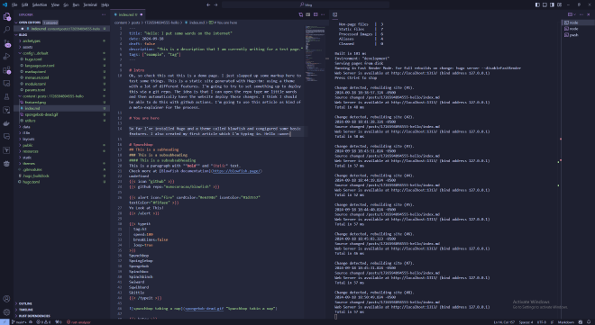Toggle Secondary Side Bar layout button
This screenshot has height=325, width=595.
pos(552,5)
